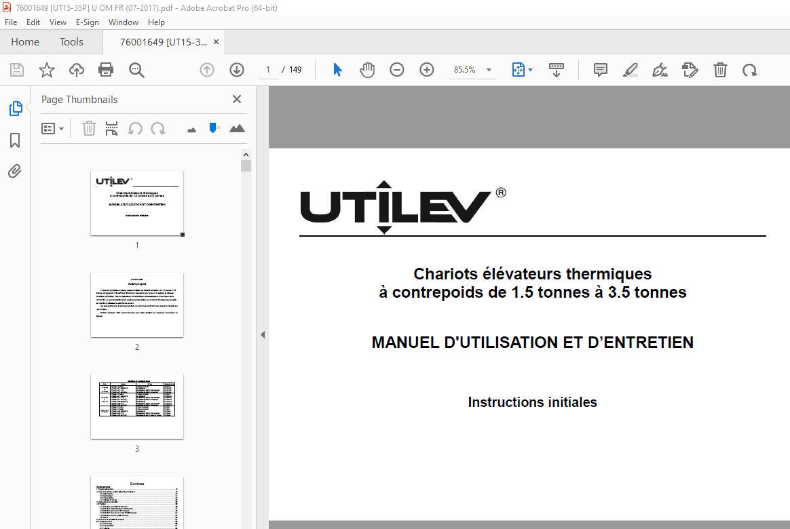Rotate the selected page counterclockwise

(x=135, y=128)
